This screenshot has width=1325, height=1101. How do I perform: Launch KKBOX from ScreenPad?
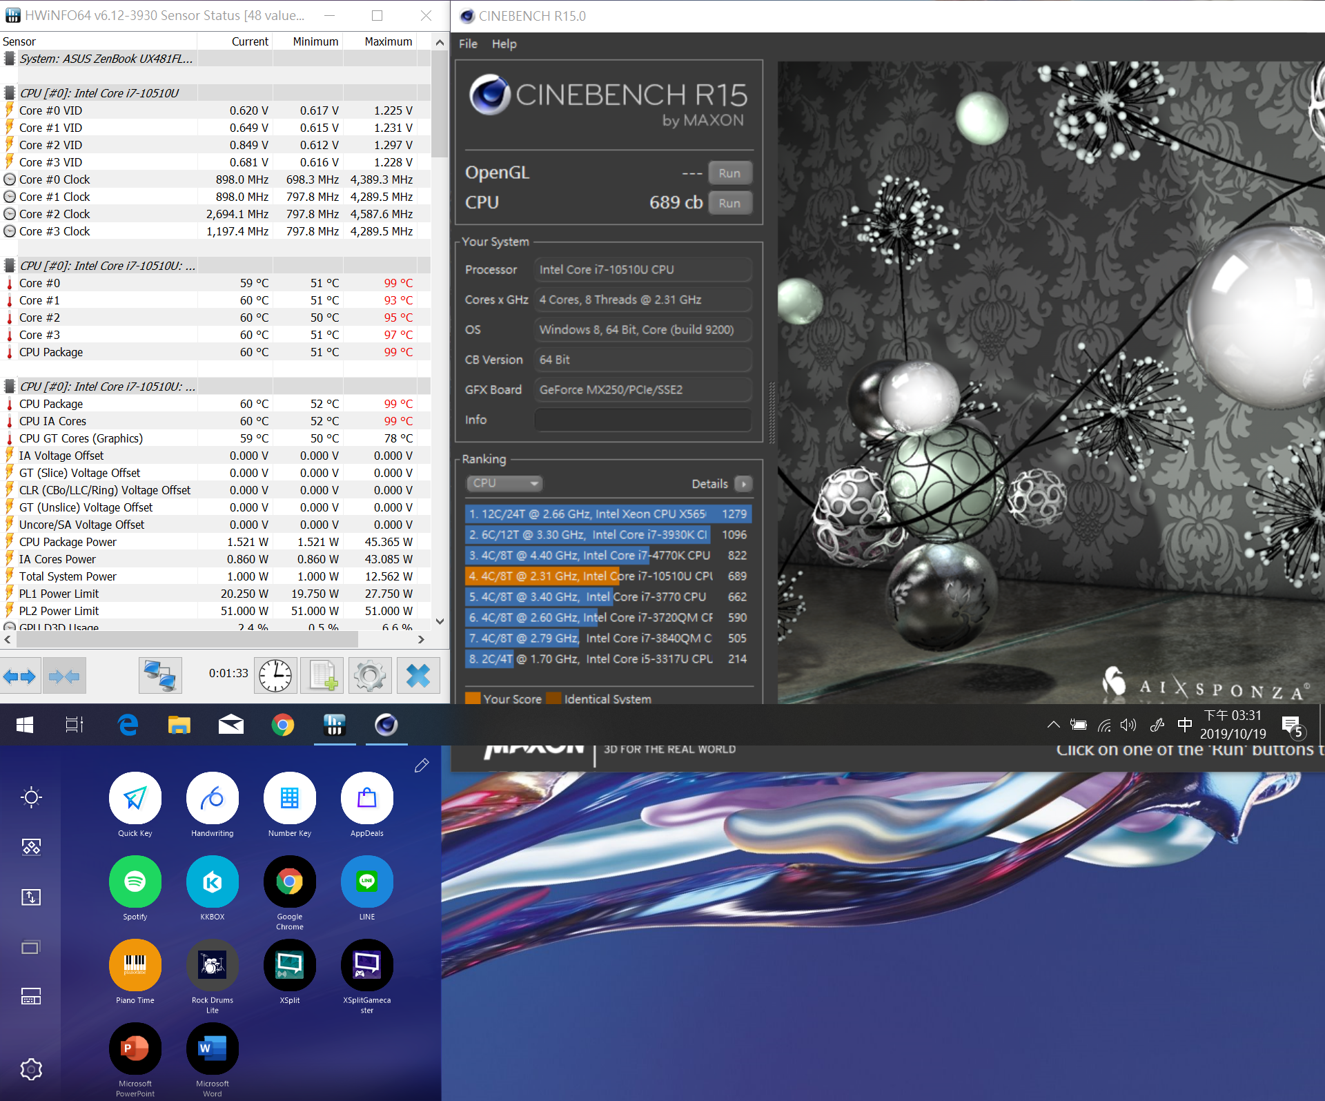point(213,881)
